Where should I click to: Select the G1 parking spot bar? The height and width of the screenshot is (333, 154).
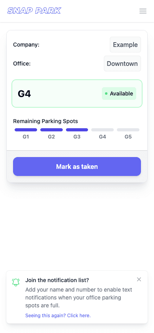[x=26, y=130]
